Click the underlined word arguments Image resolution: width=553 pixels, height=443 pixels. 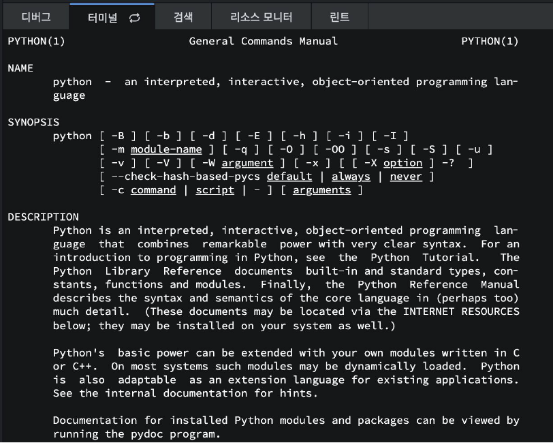point(321,190)
